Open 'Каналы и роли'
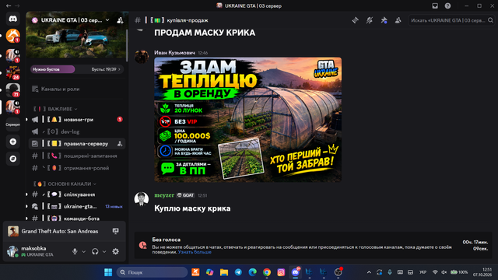The image size is (498, 280). pos(61,89)
